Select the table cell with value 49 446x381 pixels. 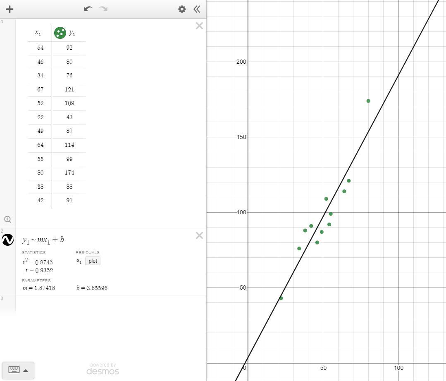(40, 131)
